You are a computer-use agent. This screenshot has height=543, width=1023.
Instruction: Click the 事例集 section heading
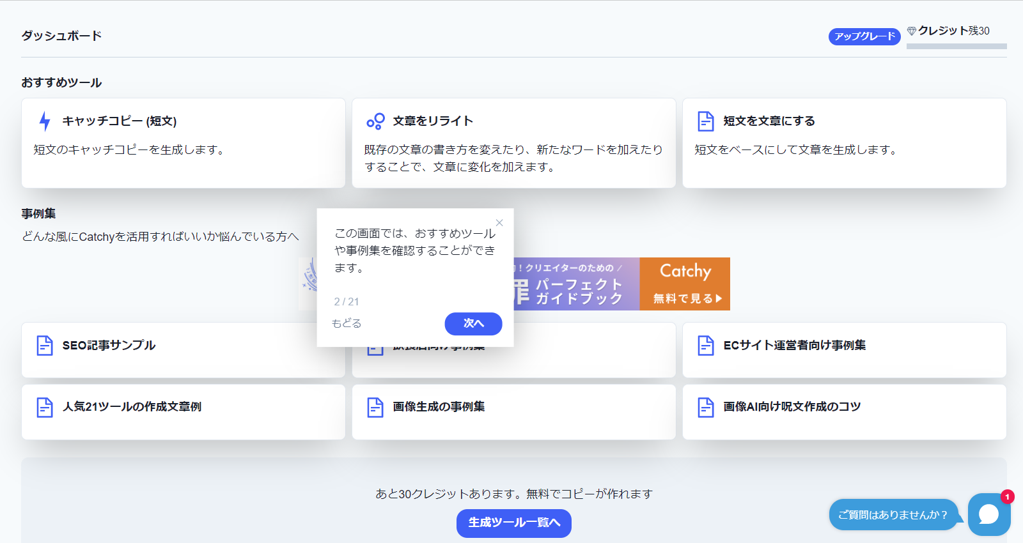tap(38, 213)
